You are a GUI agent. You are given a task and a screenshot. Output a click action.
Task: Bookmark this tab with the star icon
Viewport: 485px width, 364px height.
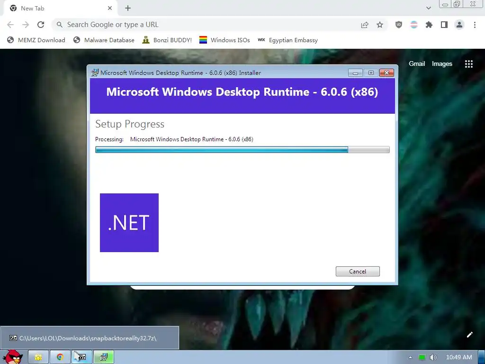(380, 25)
